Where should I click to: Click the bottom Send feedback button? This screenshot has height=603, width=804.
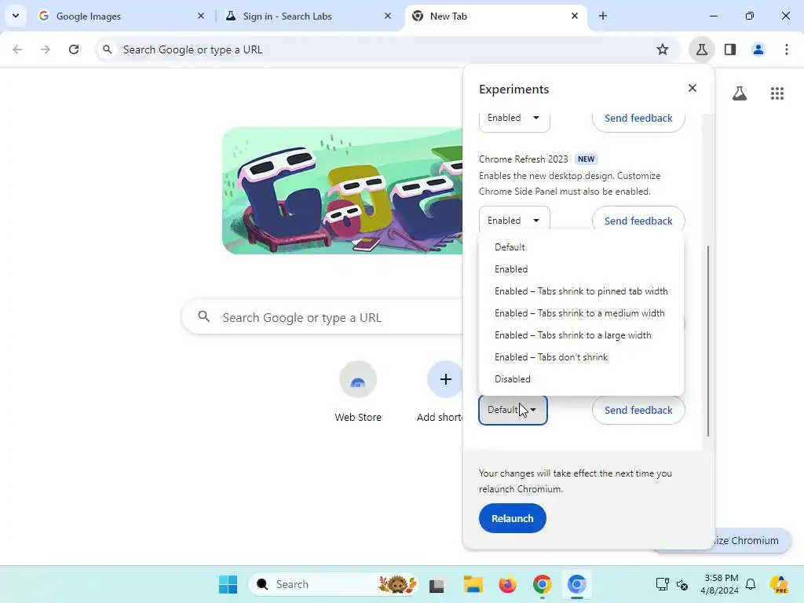tap(638, 410)
